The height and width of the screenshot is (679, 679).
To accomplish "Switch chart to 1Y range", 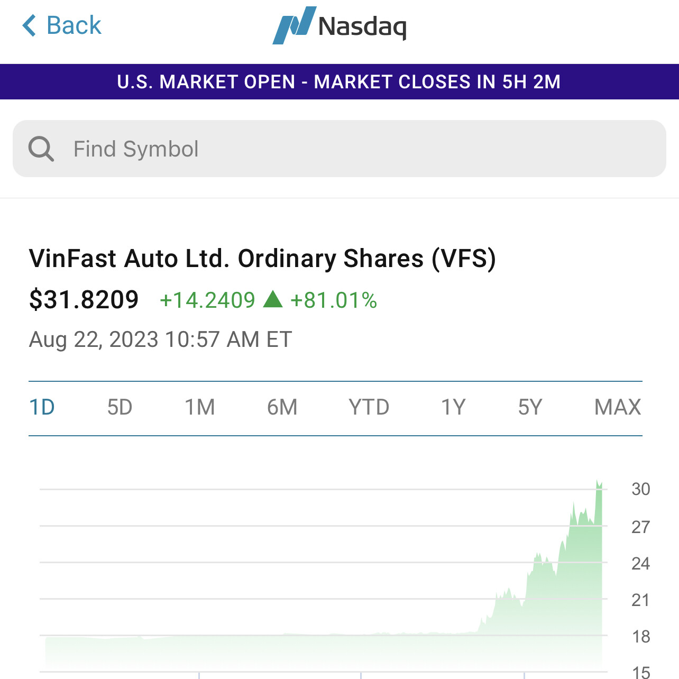I will (x=454, y=408).
